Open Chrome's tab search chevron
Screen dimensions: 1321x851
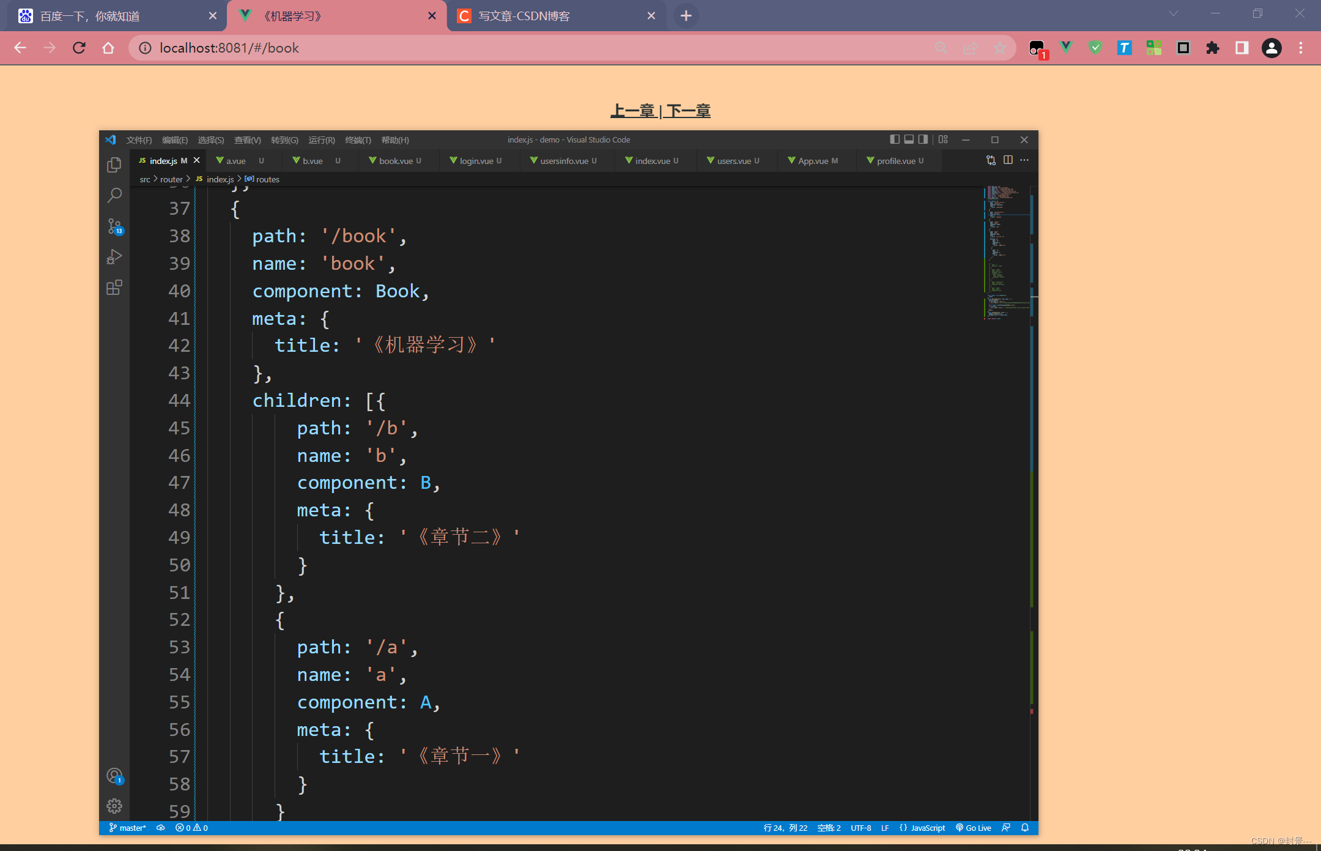(x=1173, y=13)
